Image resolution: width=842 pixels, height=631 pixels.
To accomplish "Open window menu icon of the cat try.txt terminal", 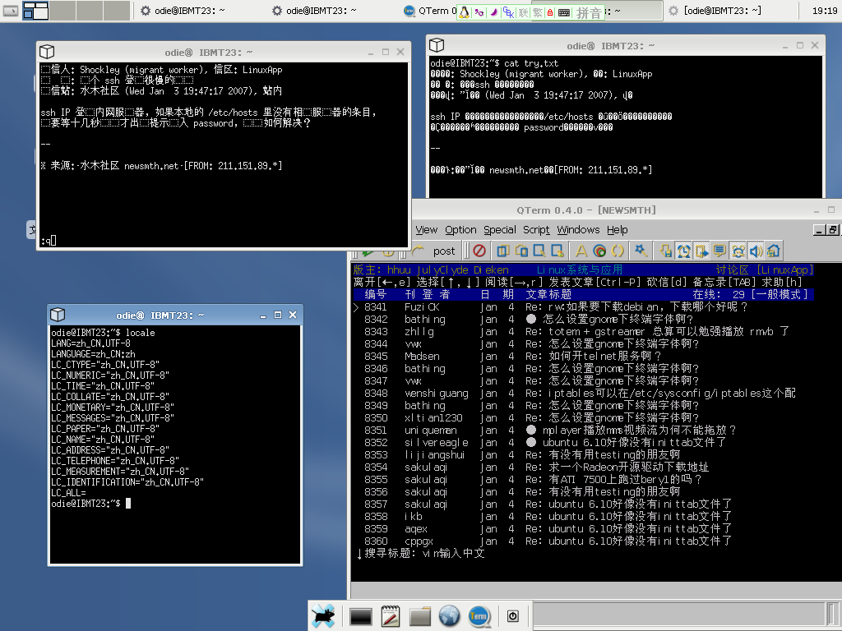I will click(437, 45).
